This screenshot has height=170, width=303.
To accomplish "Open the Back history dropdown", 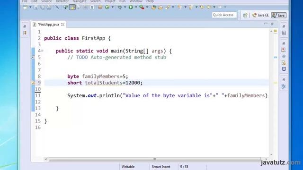I will click(x=214, y=8).
